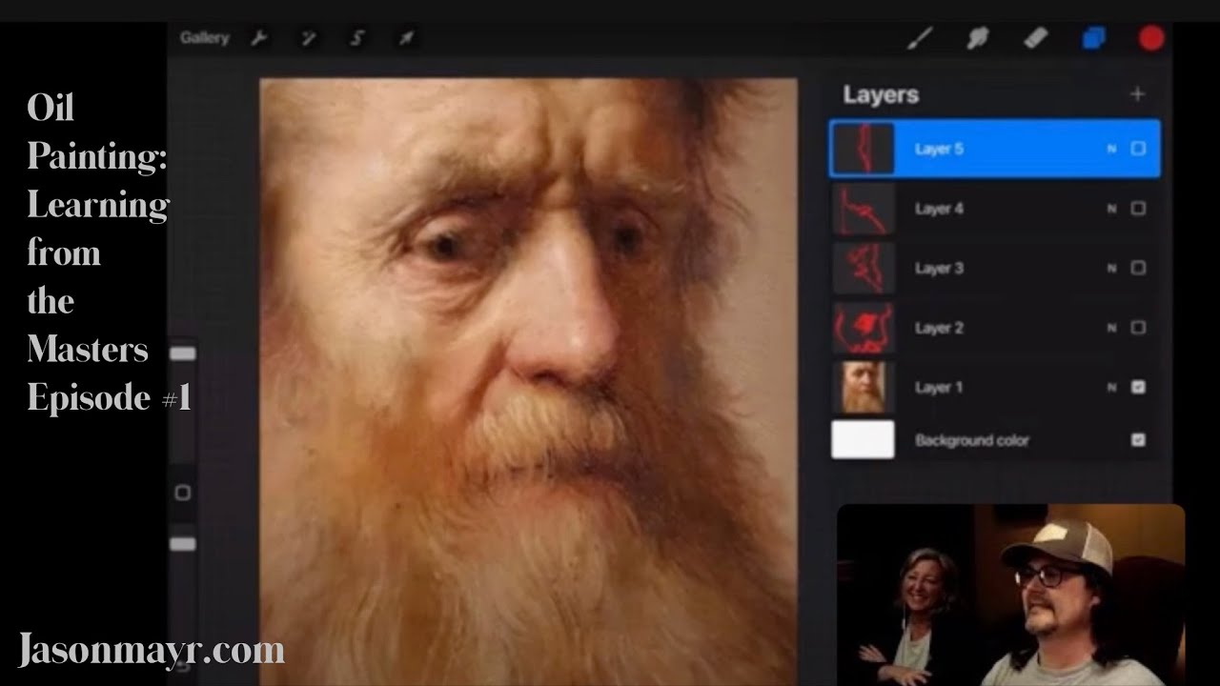Show Layer 3 via visibility checkbox
The width and height of the screenshot is (1220, 686).
[x=1138, y=268]
